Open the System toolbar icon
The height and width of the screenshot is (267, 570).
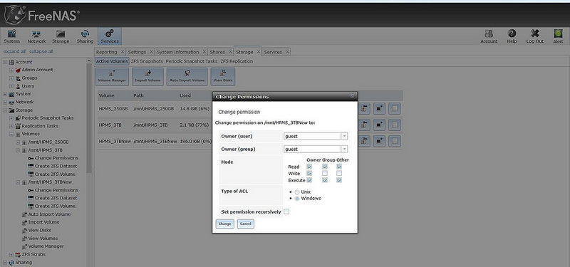point(11,36)
